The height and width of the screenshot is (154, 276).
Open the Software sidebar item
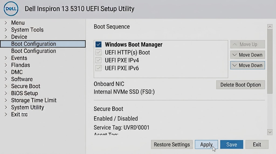coord(22,79)
